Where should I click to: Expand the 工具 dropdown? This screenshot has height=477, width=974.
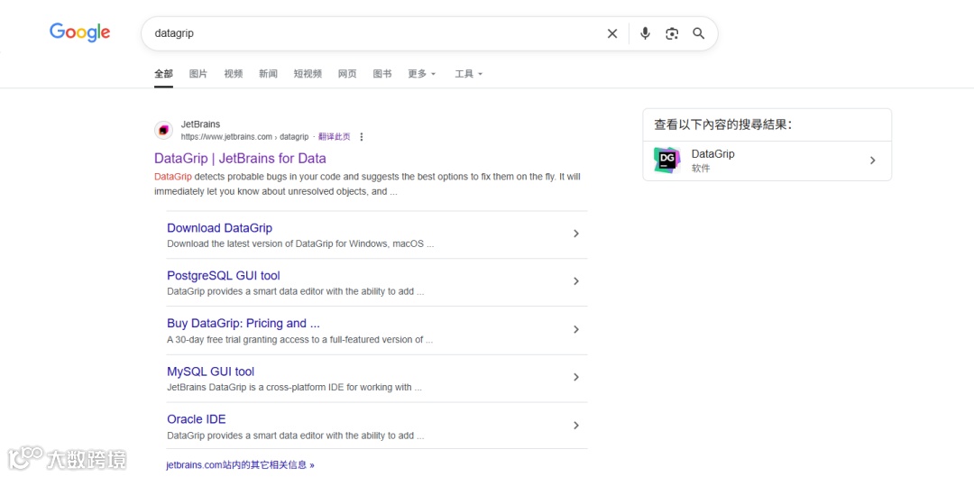(468, 73)
